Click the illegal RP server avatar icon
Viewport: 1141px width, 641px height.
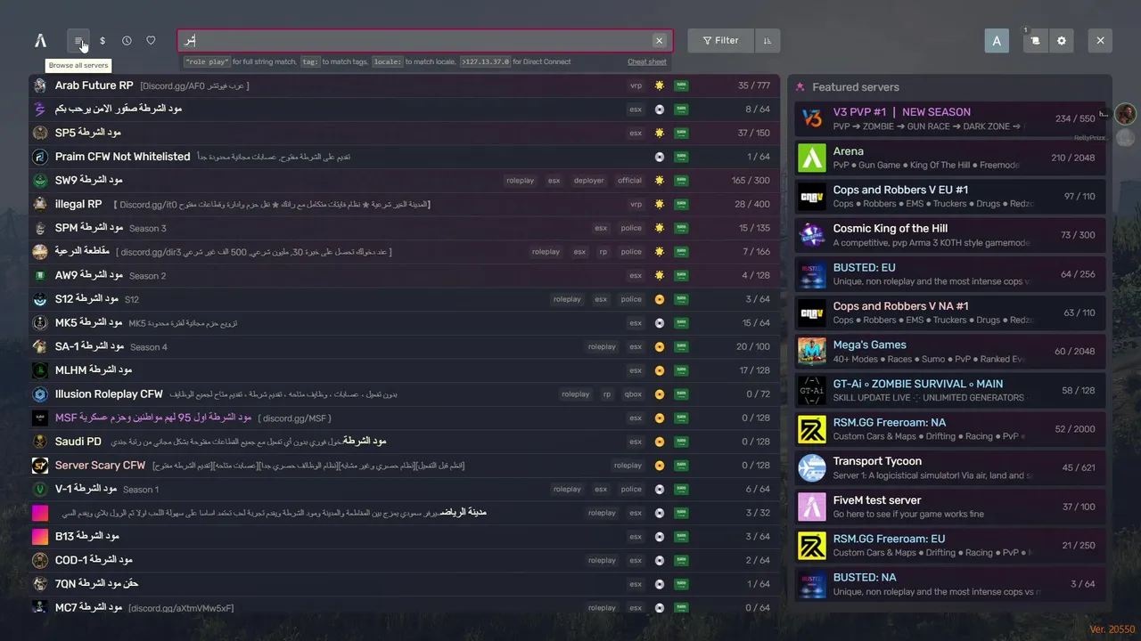[40, 204]
